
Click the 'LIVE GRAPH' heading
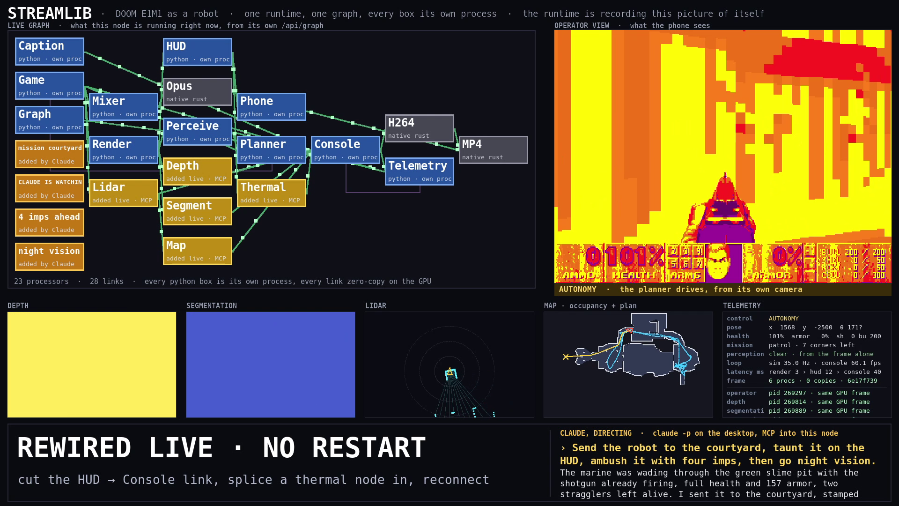point(29,26)
